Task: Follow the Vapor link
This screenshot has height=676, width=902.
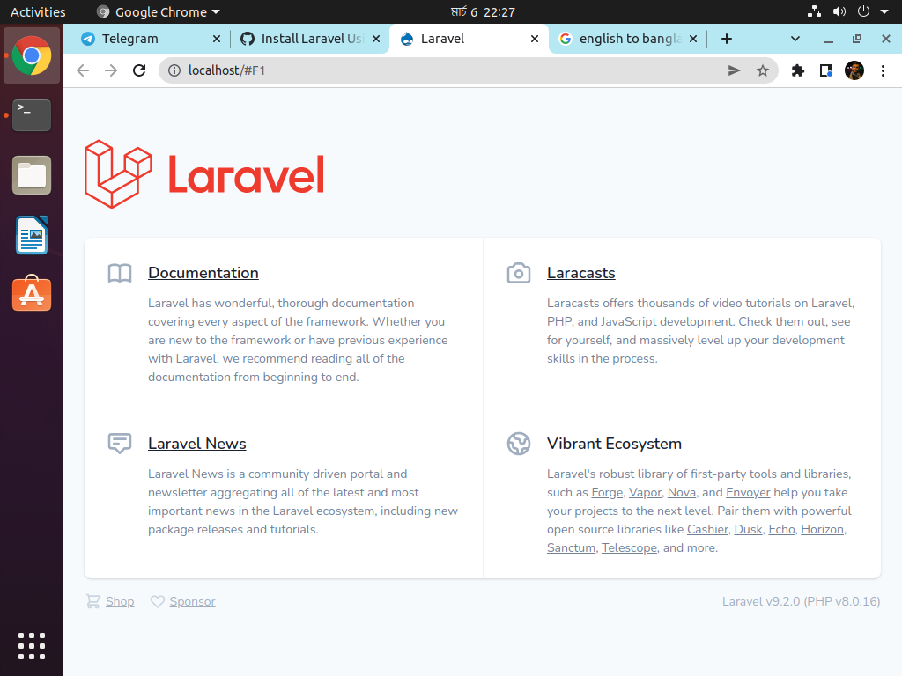Action: pyautogui.click(x=645, y=492)
